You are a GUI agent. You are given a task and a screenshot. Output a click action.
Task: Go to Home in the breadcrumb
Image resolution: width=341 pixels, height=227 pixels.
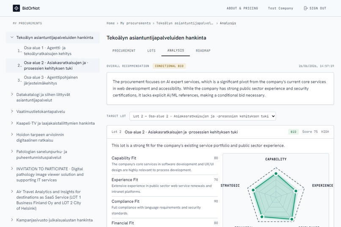[110, 23]
